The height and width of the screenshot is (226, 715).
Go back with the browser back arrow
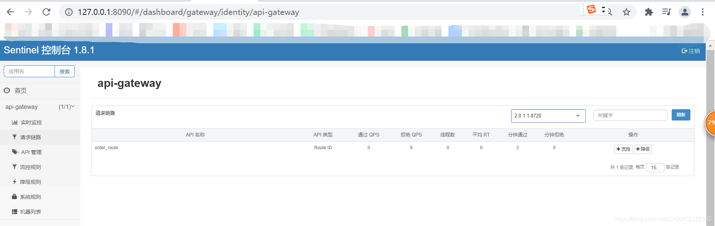pyautogui.click(x=10, y=12)
